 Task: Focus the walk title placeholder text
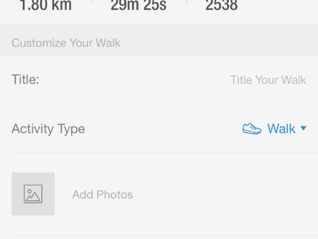[x=268, y=80]
